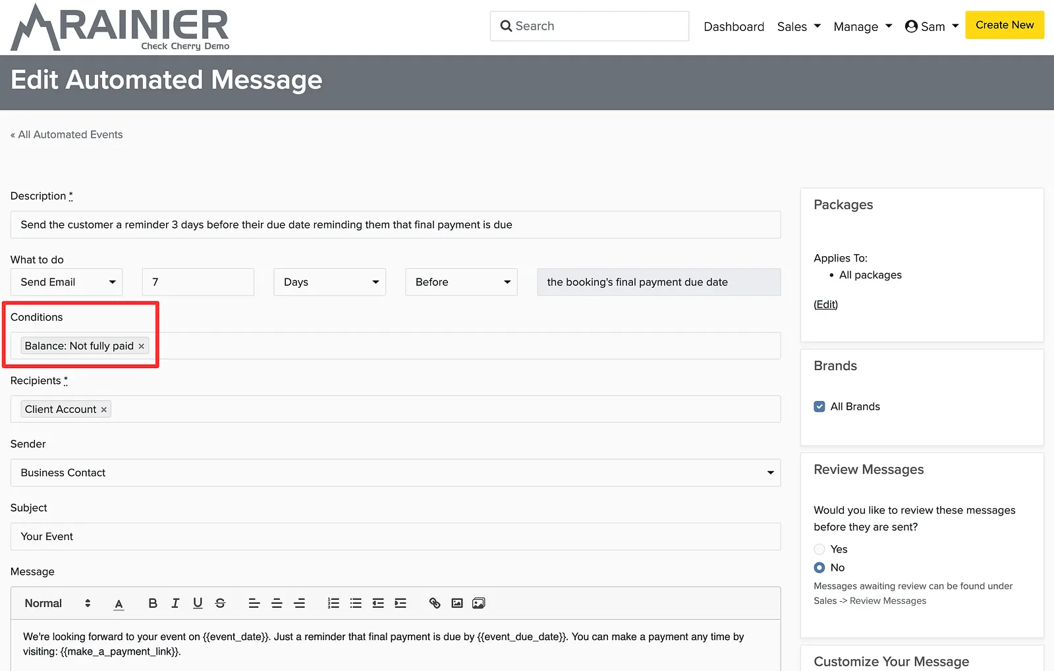Viewport: 1054px width, 671px height.
Task: Click the 'All packages' list item
Action: pyautogui.click(x=870, y=275)
